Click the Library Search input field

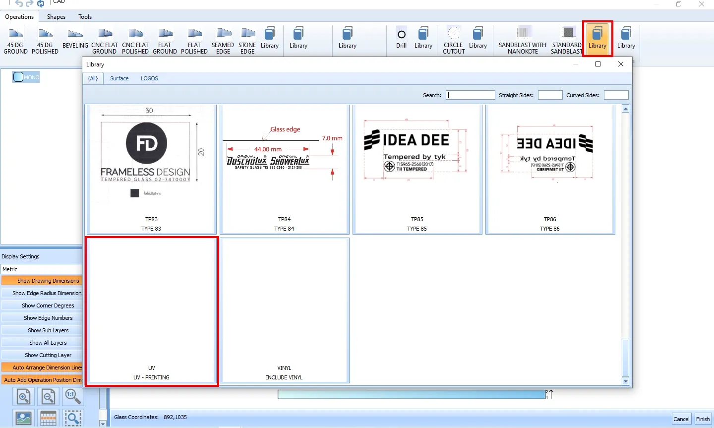pyautogui.click(x=470, y=95)
